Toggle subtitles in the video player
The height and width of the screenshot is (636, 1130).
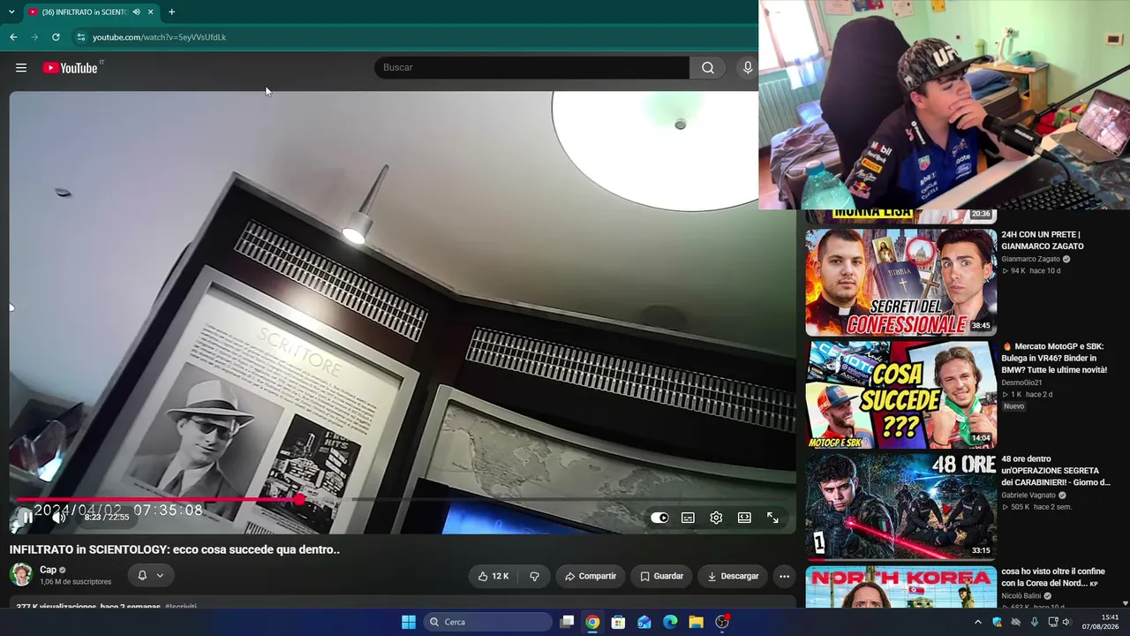point(688,518)
